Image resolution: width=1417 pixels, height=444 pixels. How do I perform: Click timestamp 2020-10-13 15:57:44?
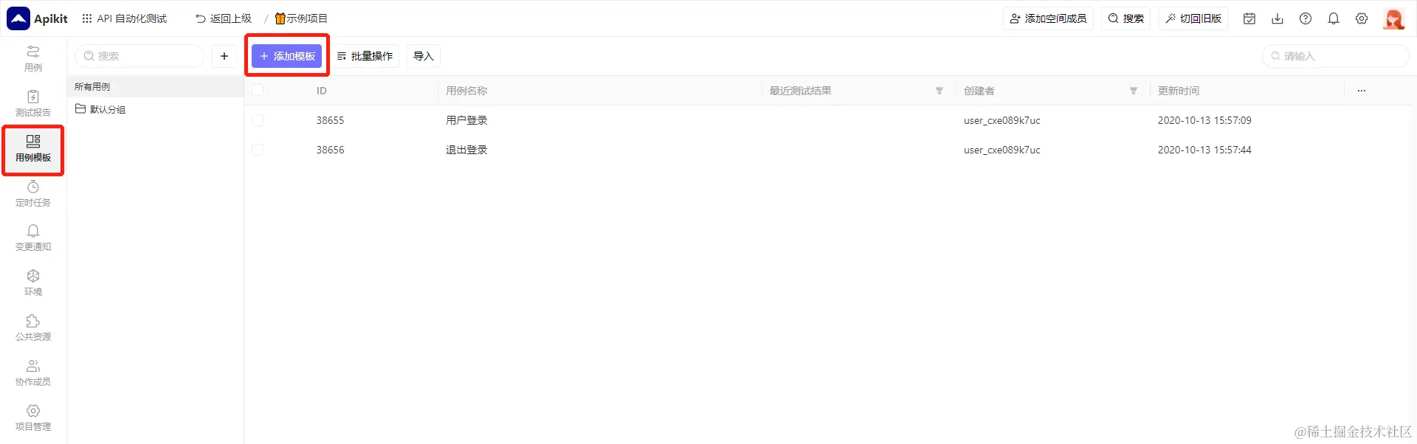(x=1204, y=150)
